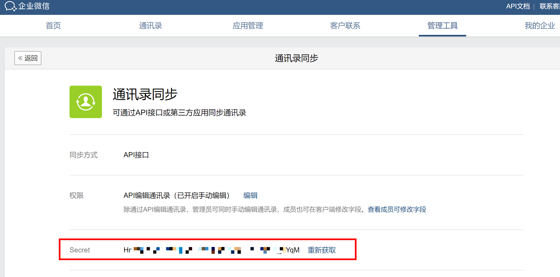
Task: Click the 企业微信 logo icon
Action: pyautogui.click(x=11, y=6)
